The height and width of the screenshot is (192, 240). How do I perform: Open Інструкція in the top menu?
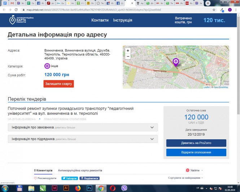(122, 20)
